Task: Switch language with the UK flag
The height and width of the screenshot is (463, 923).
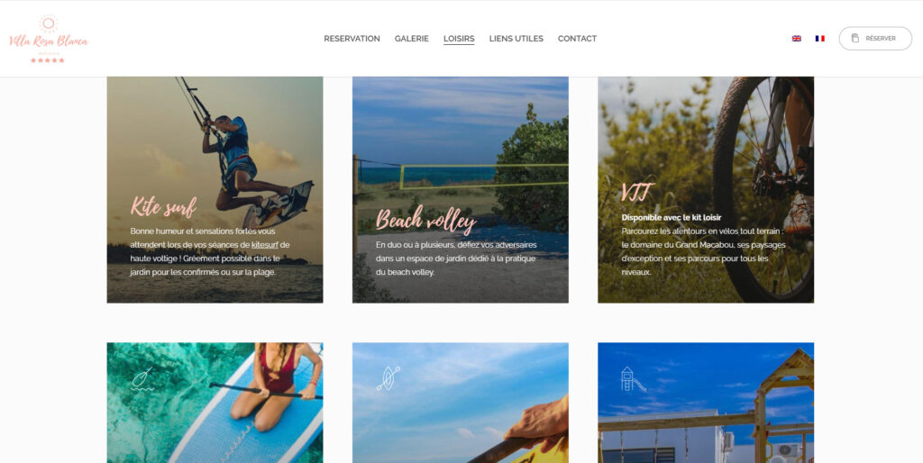Action: tap(797, 38)
